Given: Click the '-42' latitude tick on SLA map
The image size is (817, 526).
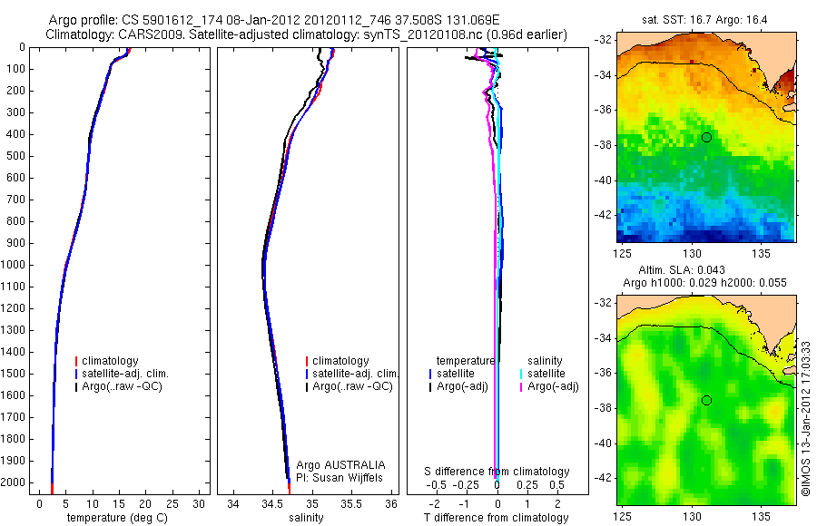Looking at the screenshot, I should click(603, 478).
